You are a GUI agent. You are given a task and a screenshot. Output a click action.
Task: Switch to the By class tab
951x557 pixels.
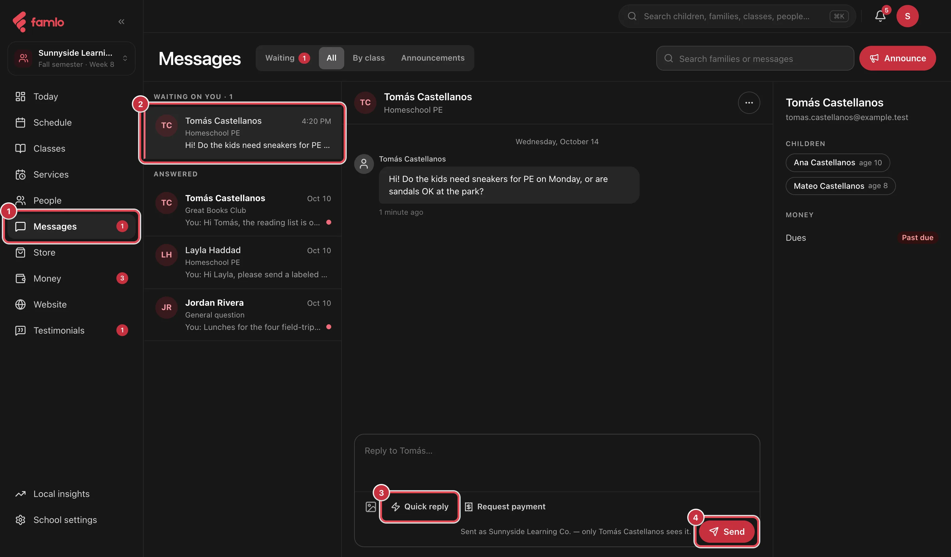(369, 58)
